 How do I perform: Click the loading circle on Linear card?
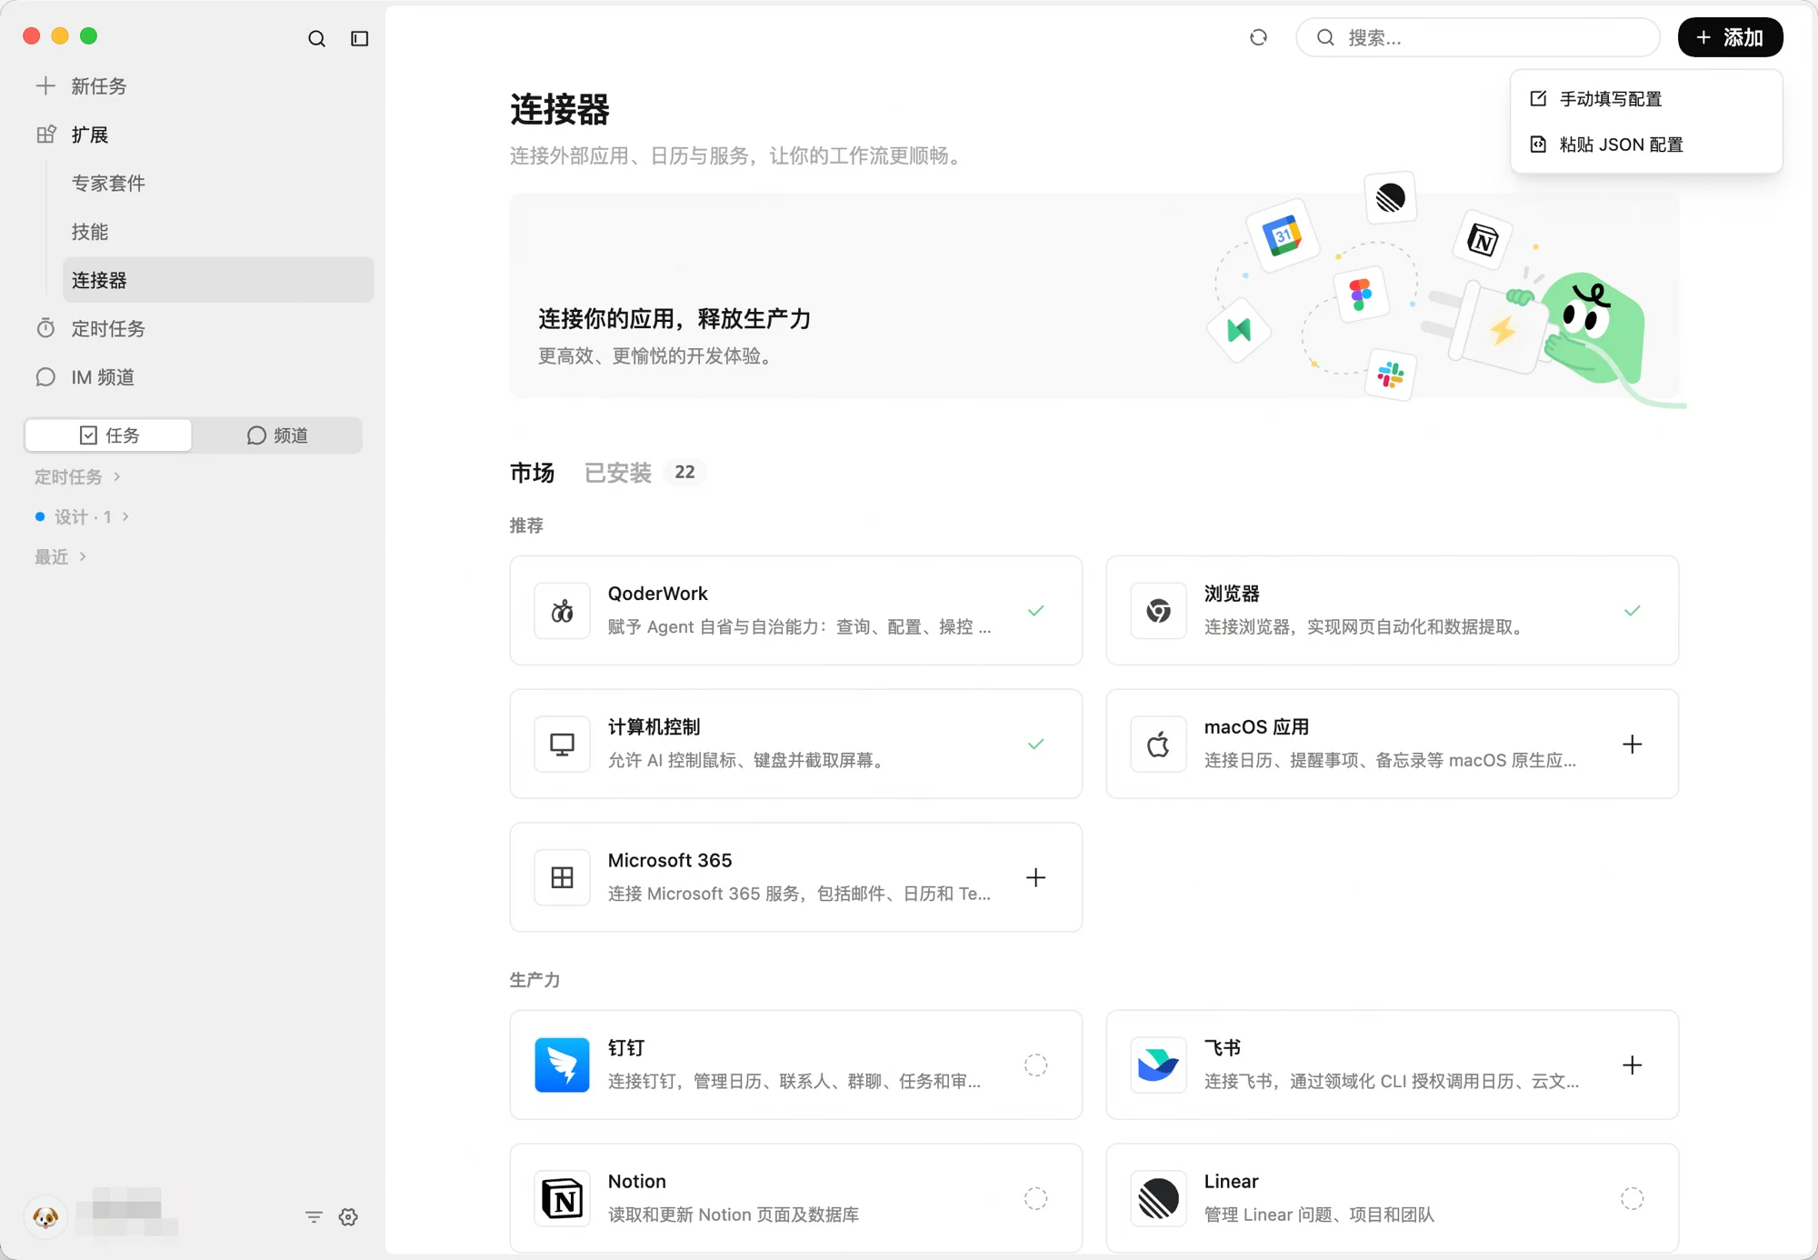coord(1633,1198)
